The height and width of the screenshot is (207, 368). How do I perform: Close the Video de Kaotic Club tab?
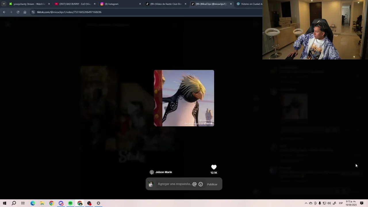185,4
